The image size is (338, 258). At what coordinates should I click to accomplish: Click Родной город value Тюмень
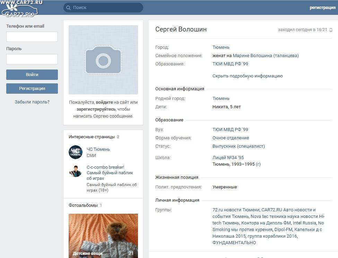click(x=221, y=99)
